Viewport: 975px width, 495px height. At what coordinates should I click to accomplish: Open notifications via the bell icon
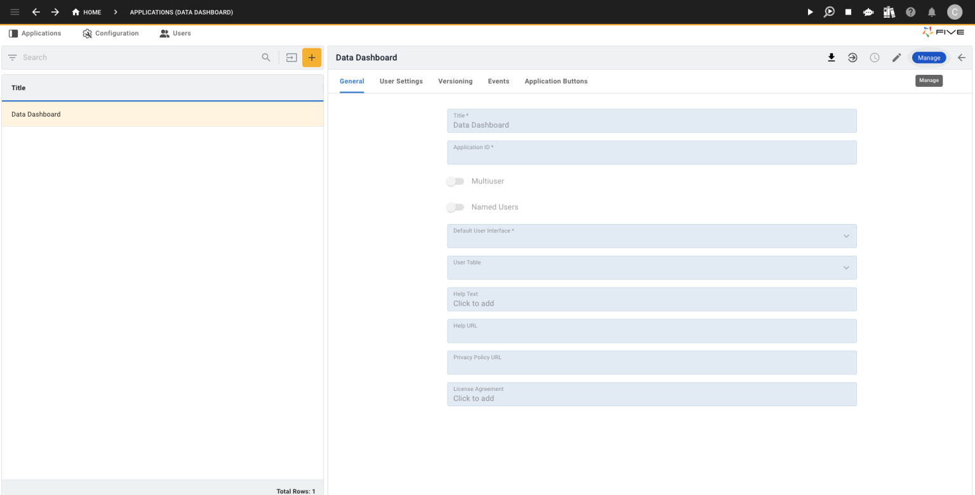[x=931, y=11]
